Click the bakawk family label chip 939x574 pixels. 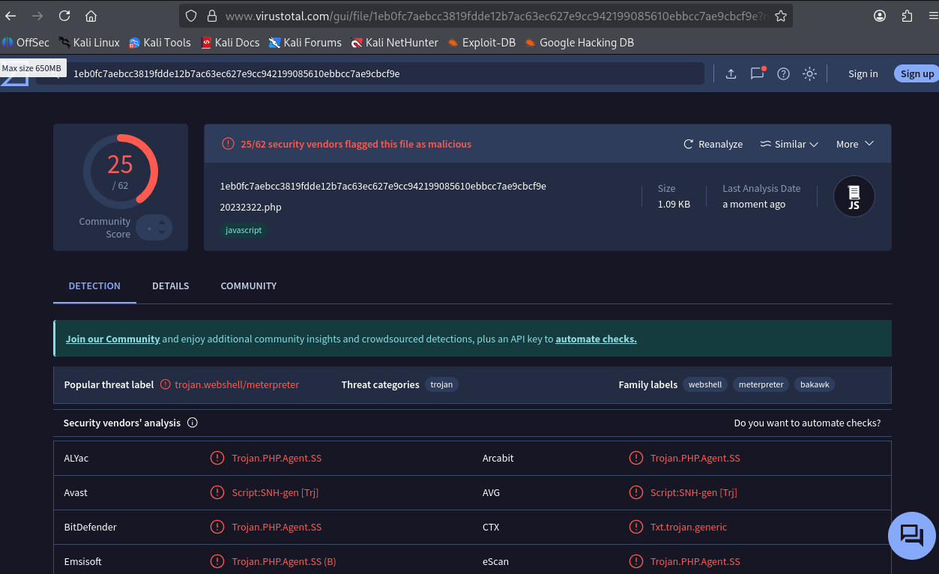[815, 384]
